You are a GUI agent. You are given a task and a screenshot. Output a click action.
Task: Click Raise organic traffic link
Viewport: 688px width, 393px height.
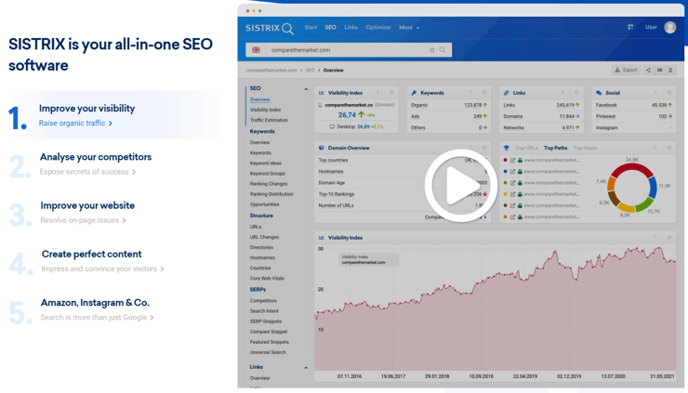[x=75, y=124]
